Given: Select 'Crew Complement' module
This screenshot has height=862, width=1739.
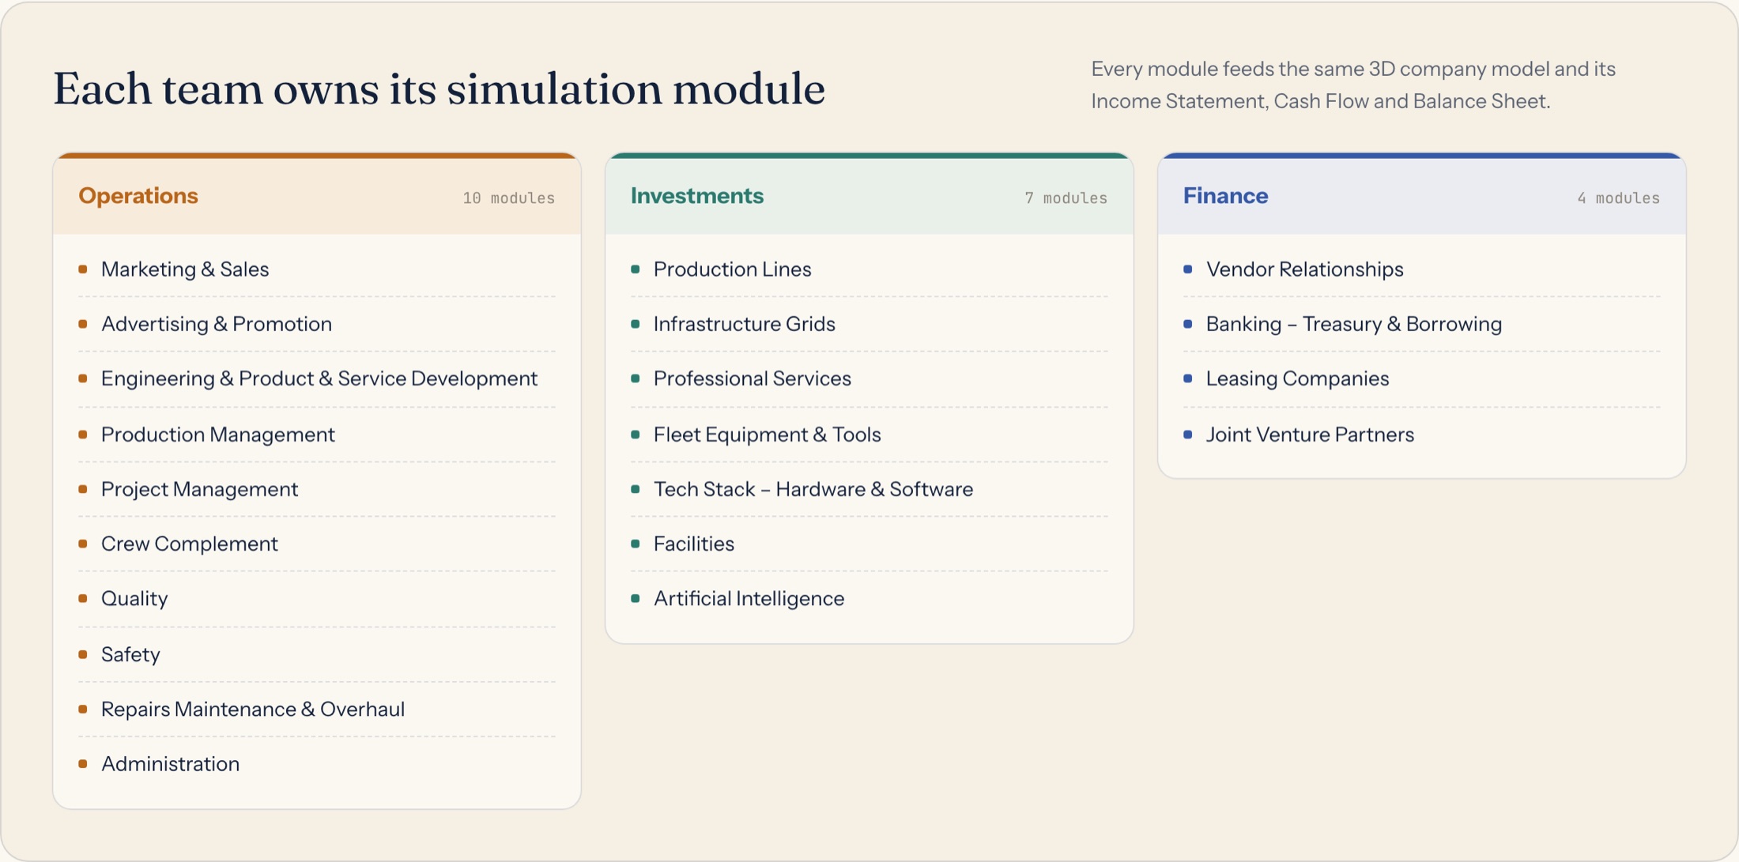Looking at the screenshot, I should click(x=316, y=544).
